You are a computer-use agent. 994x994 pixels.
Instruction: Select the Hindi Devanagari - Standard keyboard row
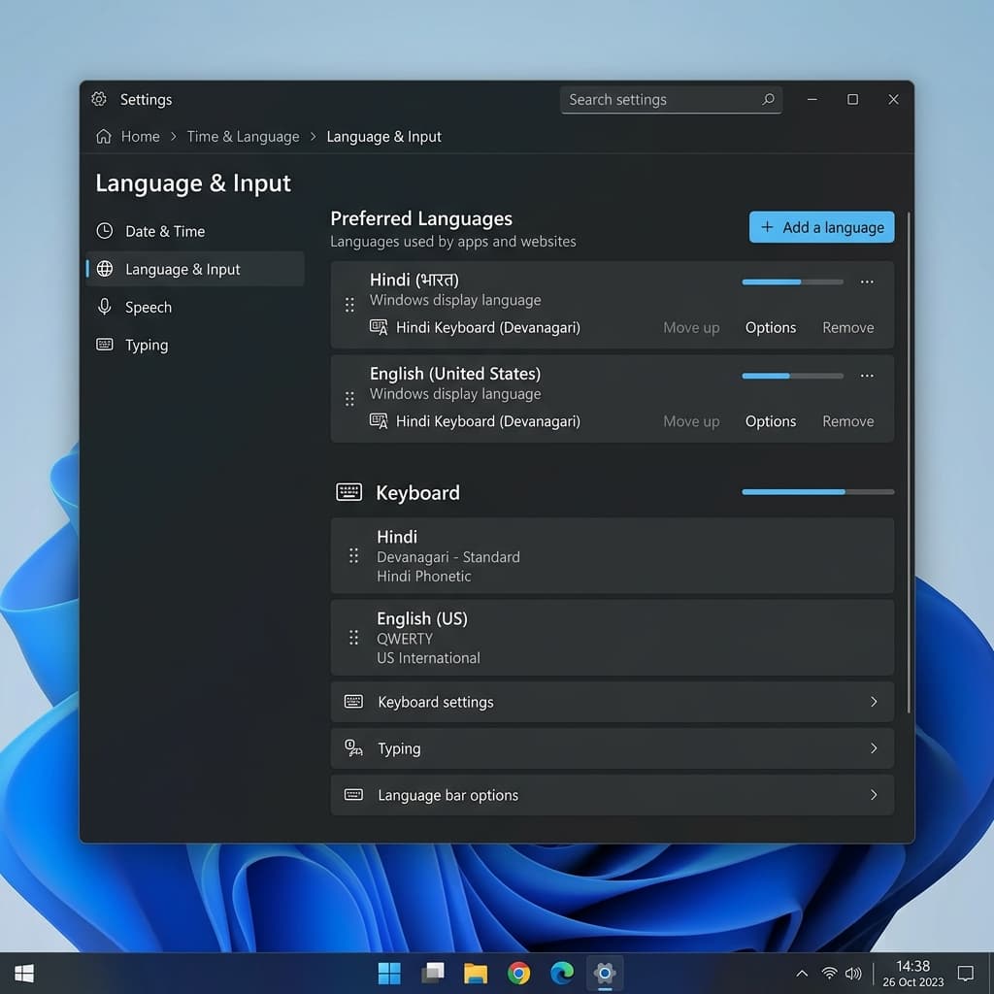(612, 556)
